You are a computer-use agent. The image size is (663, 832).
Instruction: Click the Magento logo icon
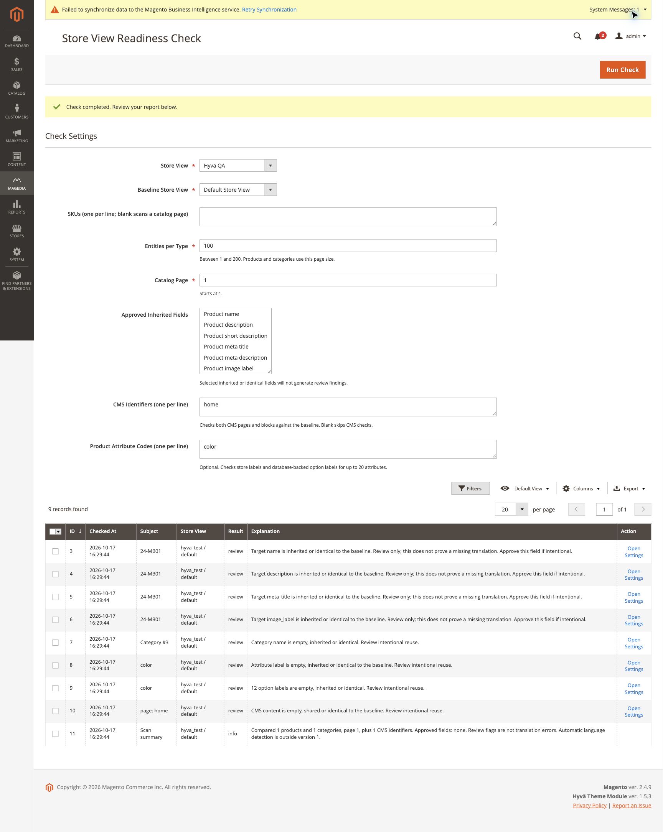[16, 15]
